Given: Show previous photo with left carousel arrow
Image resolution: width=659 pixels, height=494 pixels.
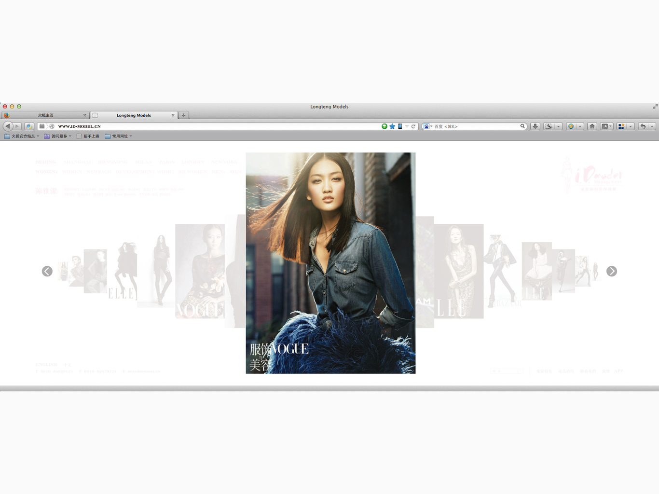Looking at the screenshot, I should pyautogui.click(x=47, y=271).
